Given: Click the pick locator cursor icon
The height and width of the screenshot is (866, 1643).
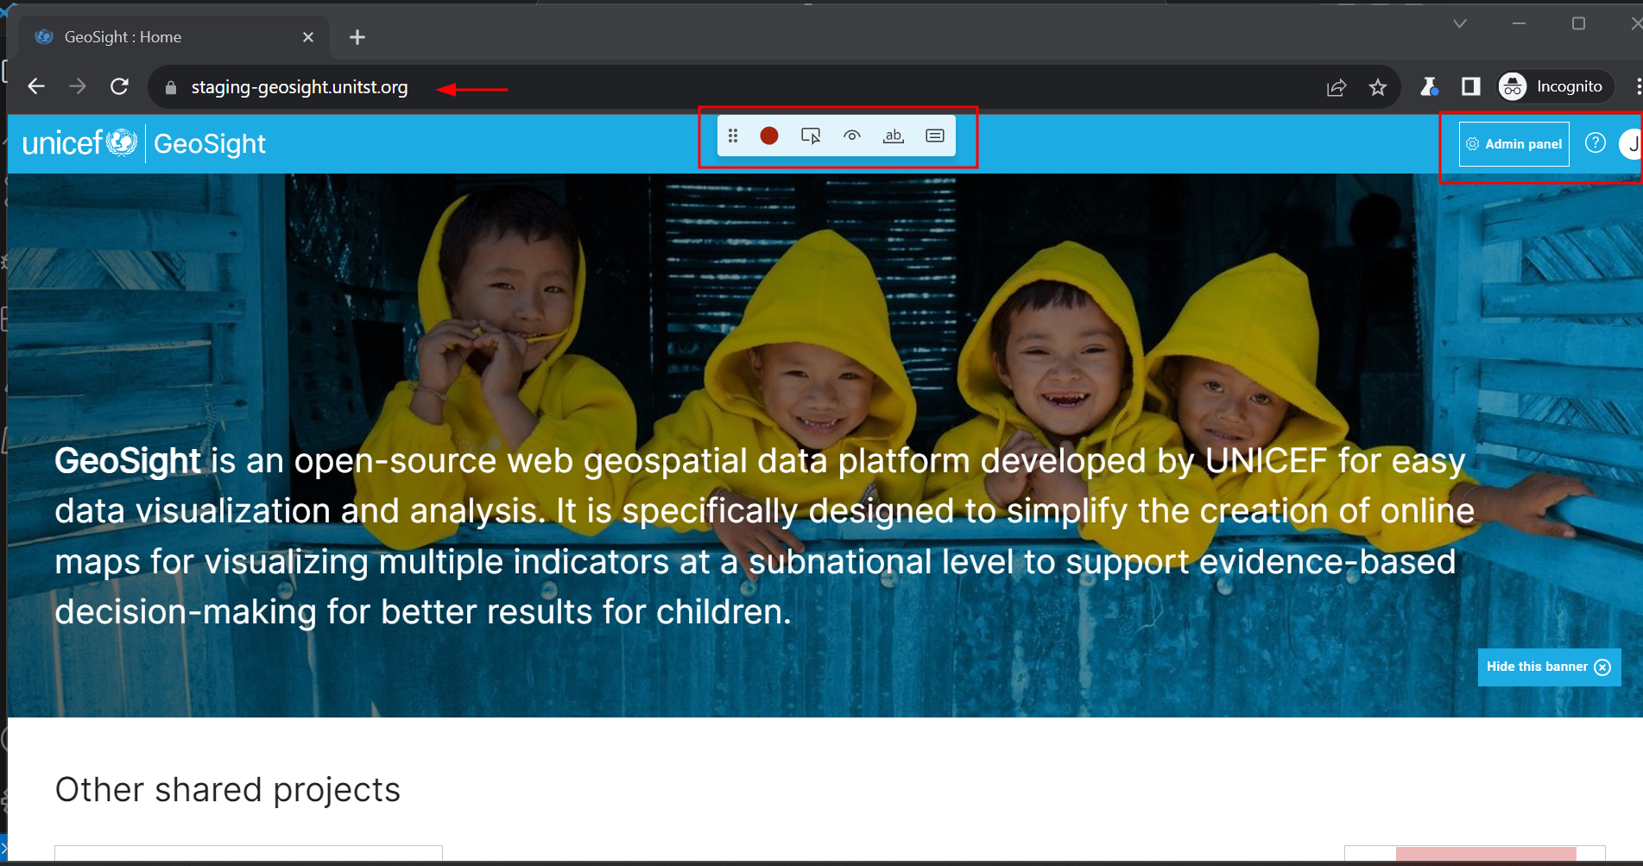Looking at the screenshot, I should pos(811,136).
